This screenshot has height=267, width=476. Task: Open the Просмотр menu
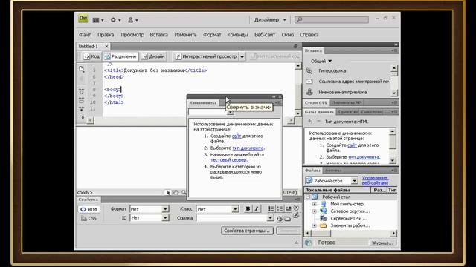(132, 35)
